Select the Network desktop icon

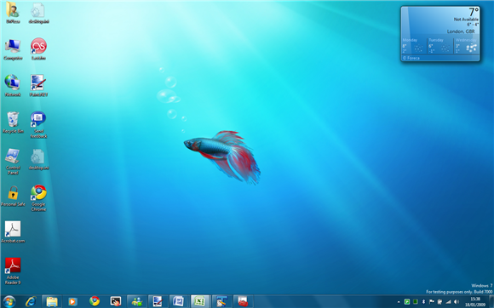(13, 86)
